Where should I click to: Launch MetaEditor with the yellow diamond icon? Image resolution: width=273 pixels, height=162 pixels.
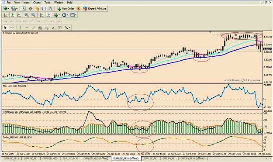[x=79, y=9]
